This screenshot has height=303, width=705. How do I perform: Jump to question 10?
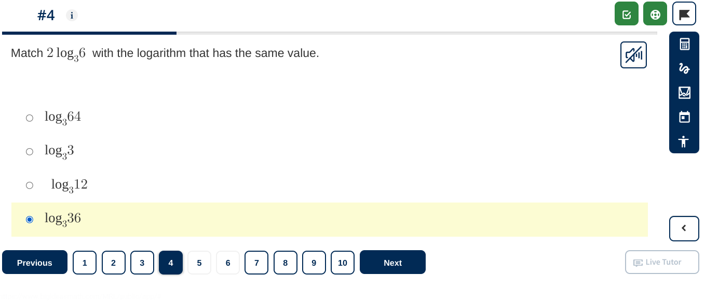click(x=343, y=263)
